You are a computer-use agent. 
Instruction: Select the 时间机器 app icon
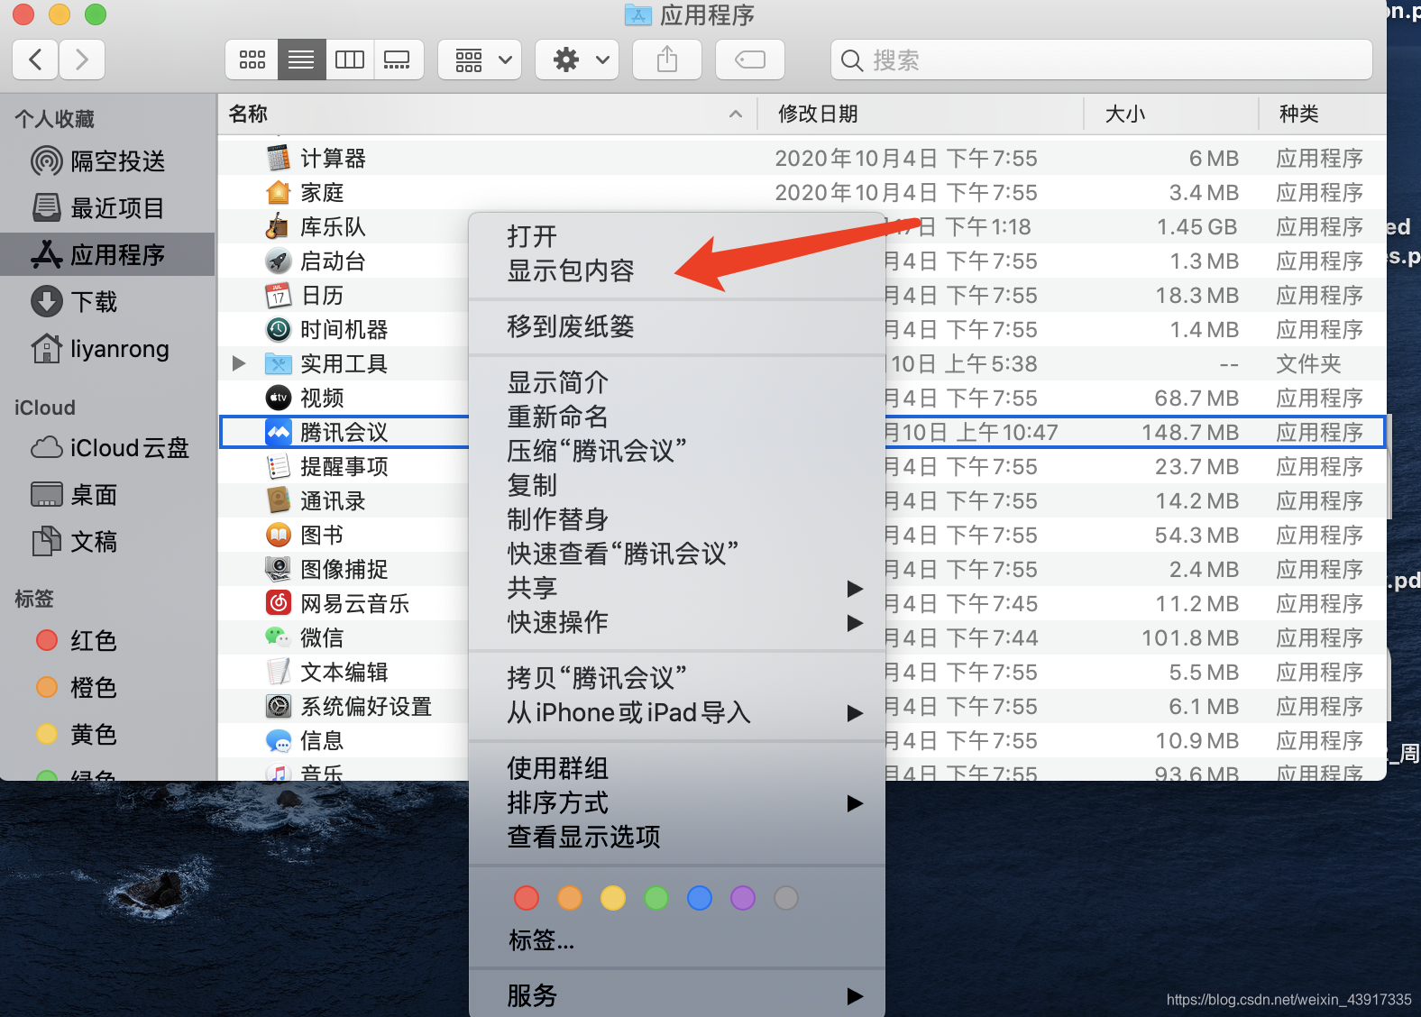pos(279,329)
